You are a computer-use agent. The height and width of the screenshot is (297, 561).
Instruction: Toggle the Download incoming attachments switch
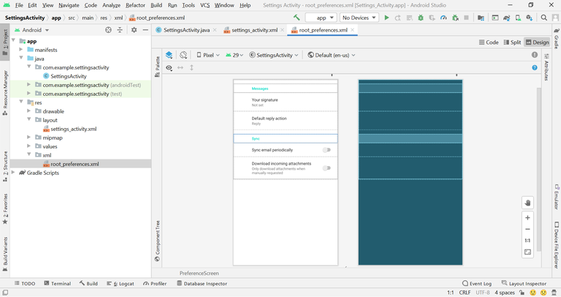(327, 168)
